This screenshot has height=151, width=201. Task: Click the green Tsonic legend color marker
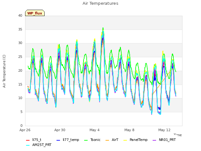86,140
